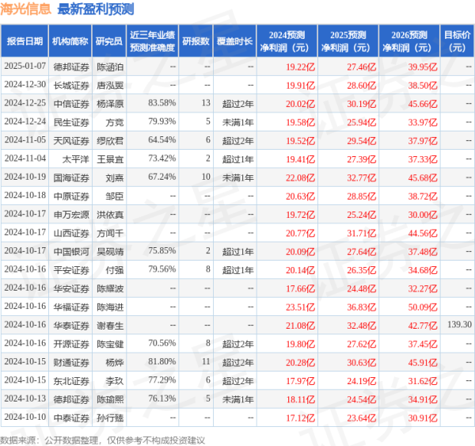
Task: Click the 2026 forecast 39.95亿
Action: point(423,67)
